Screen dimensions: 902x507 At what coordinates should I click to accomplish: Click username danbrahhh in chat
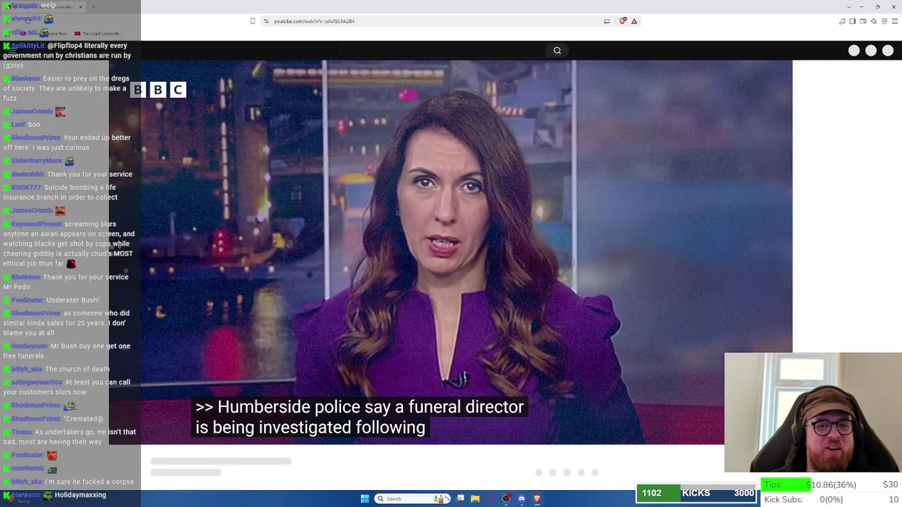(x=27, y=174)
